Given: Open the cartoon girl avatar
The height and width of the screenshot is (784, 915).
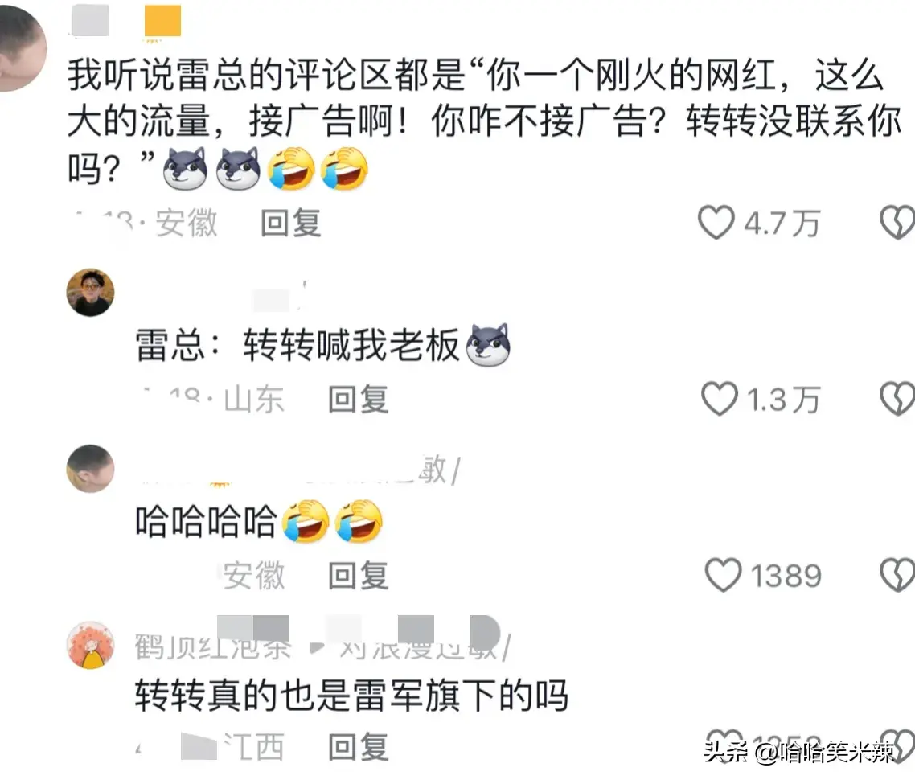Looking at the screenshot, I should (x=90, y=645).
